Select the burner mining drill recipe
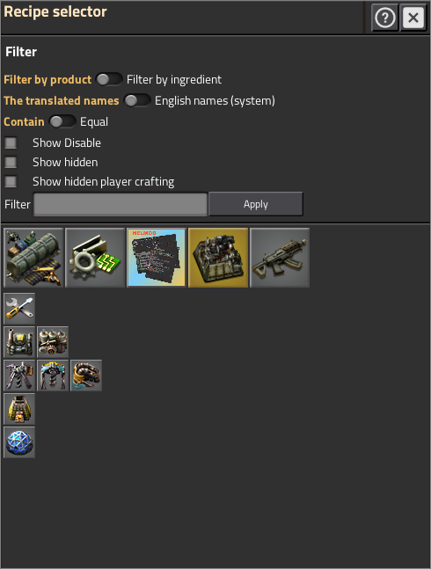This screenshot has width=431, height=569. (x=19, y=376)
